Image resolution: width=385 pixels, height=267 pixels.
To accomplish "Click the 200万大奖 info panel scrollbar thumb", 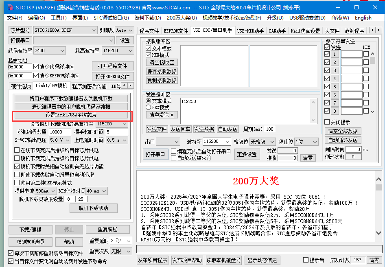I will point(378,187).
